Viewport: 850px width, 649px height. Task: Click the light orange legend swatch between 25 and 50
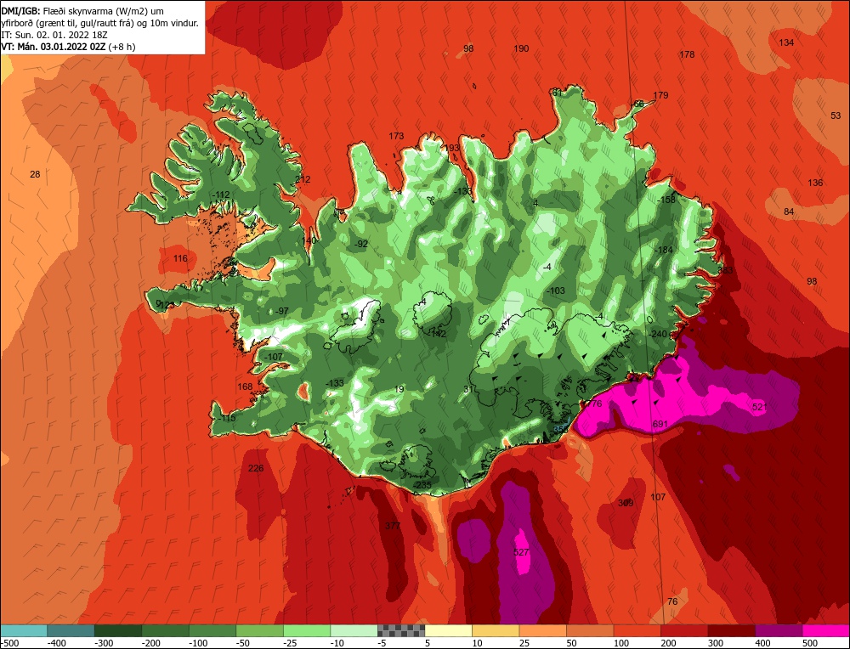[x=542, y=630]
